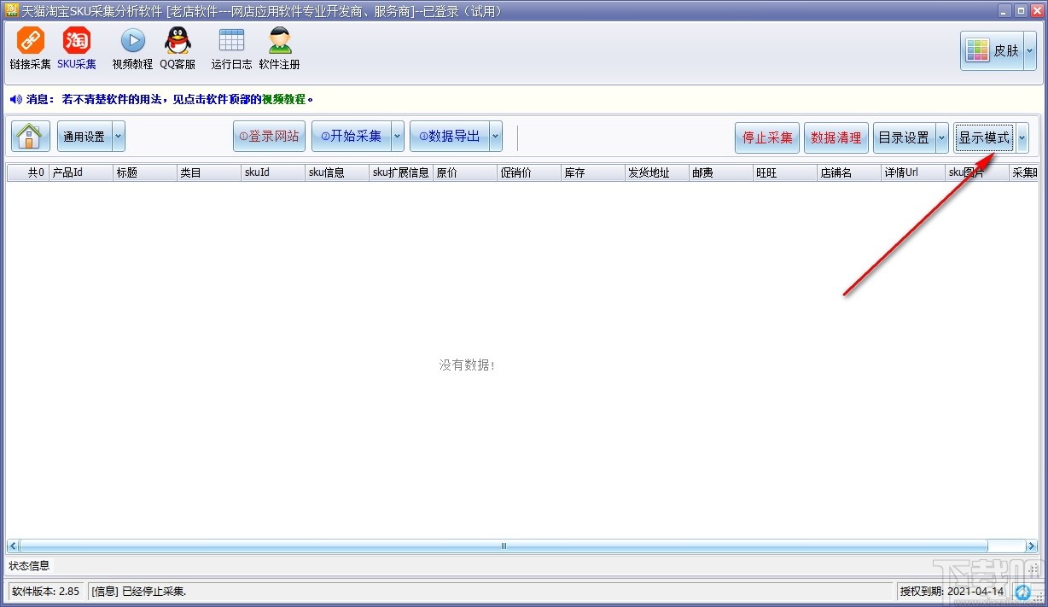The image size is (1048, 607).
Task: Expand the 通用设置 dropdown arrow
Action: tap(119, 137)
